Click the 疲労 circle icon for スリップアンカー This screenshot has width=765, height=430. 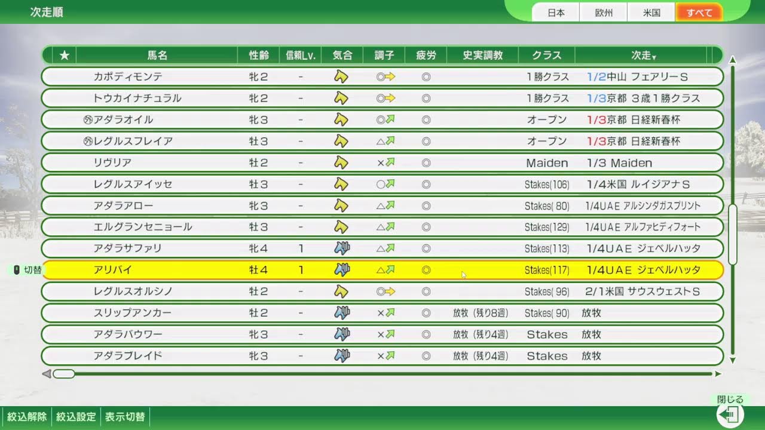pos(426,313)
